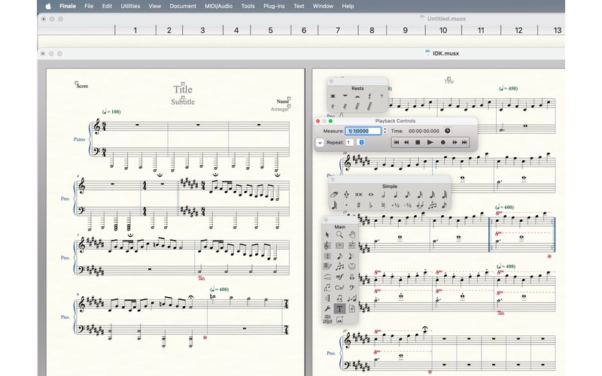Viewport: 602px width, 376px height.
Task: Open the View menu
Action: click(155, 6)
